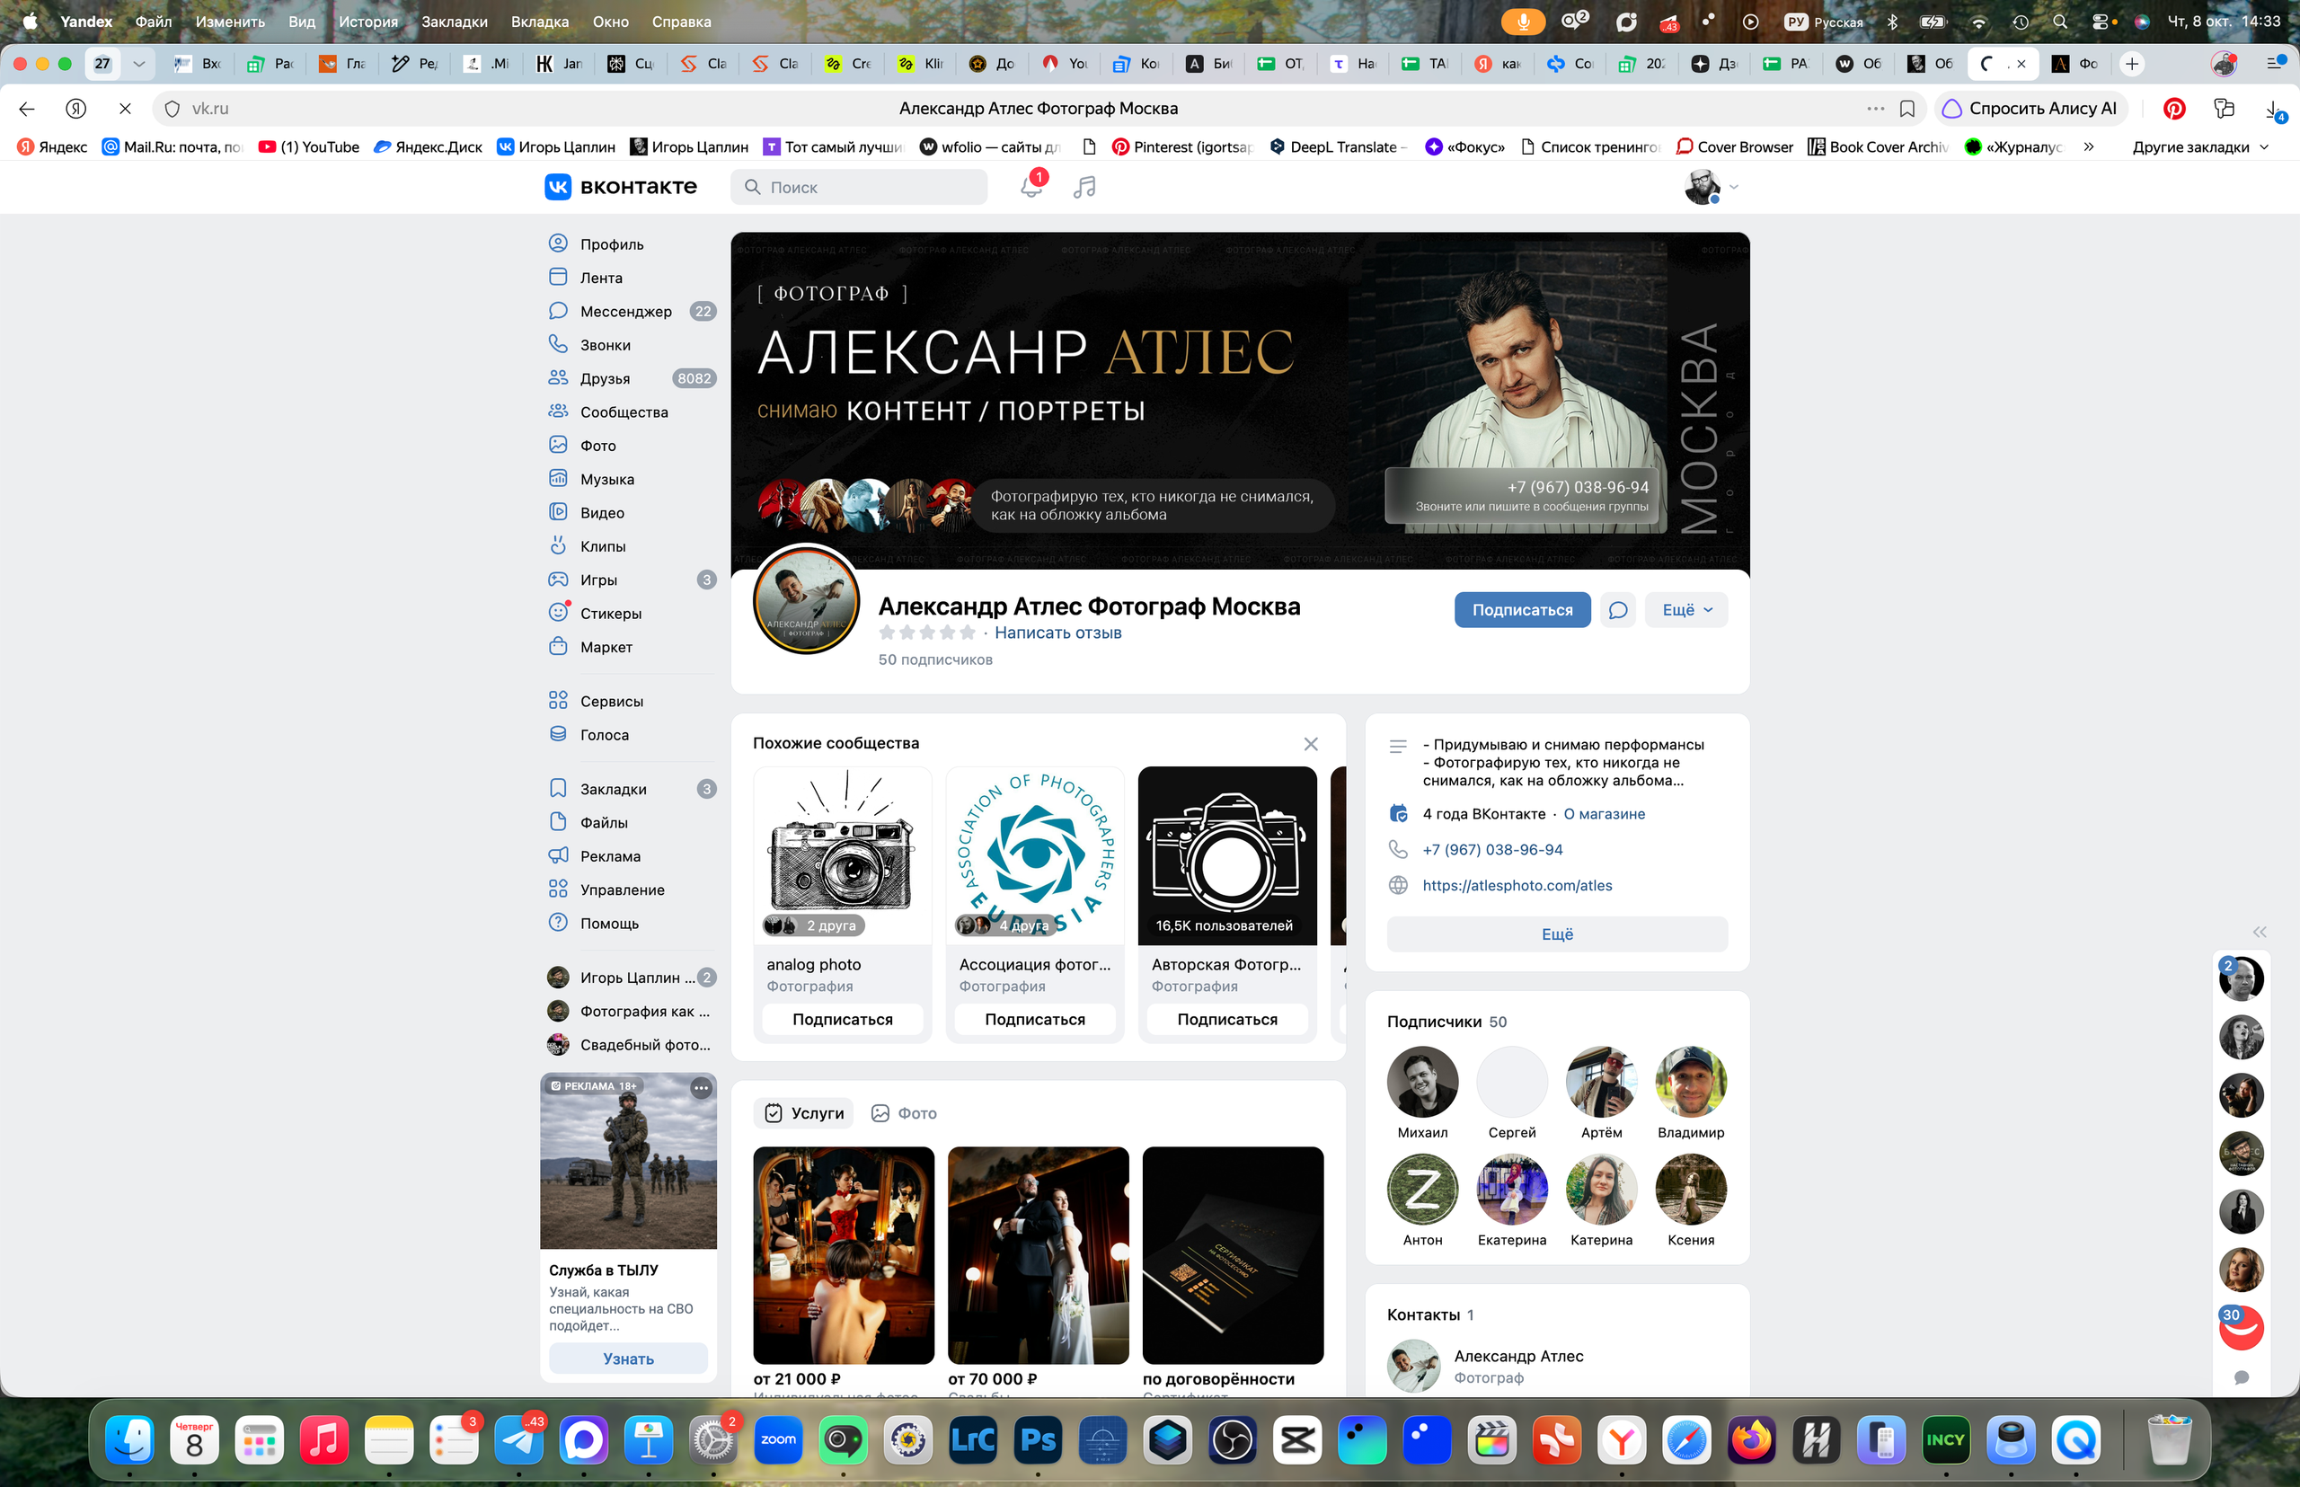Screen dimensions: 2300x1487
Task: Click the Спросить Алису AI button
Action: tap(2031, 108)
